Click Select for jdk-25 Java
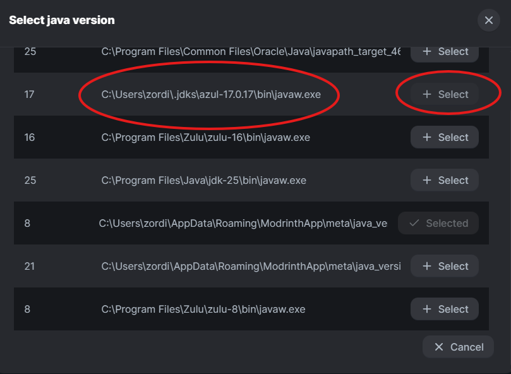The height and width of the screenshot is (374, 511). coord(445,181)
